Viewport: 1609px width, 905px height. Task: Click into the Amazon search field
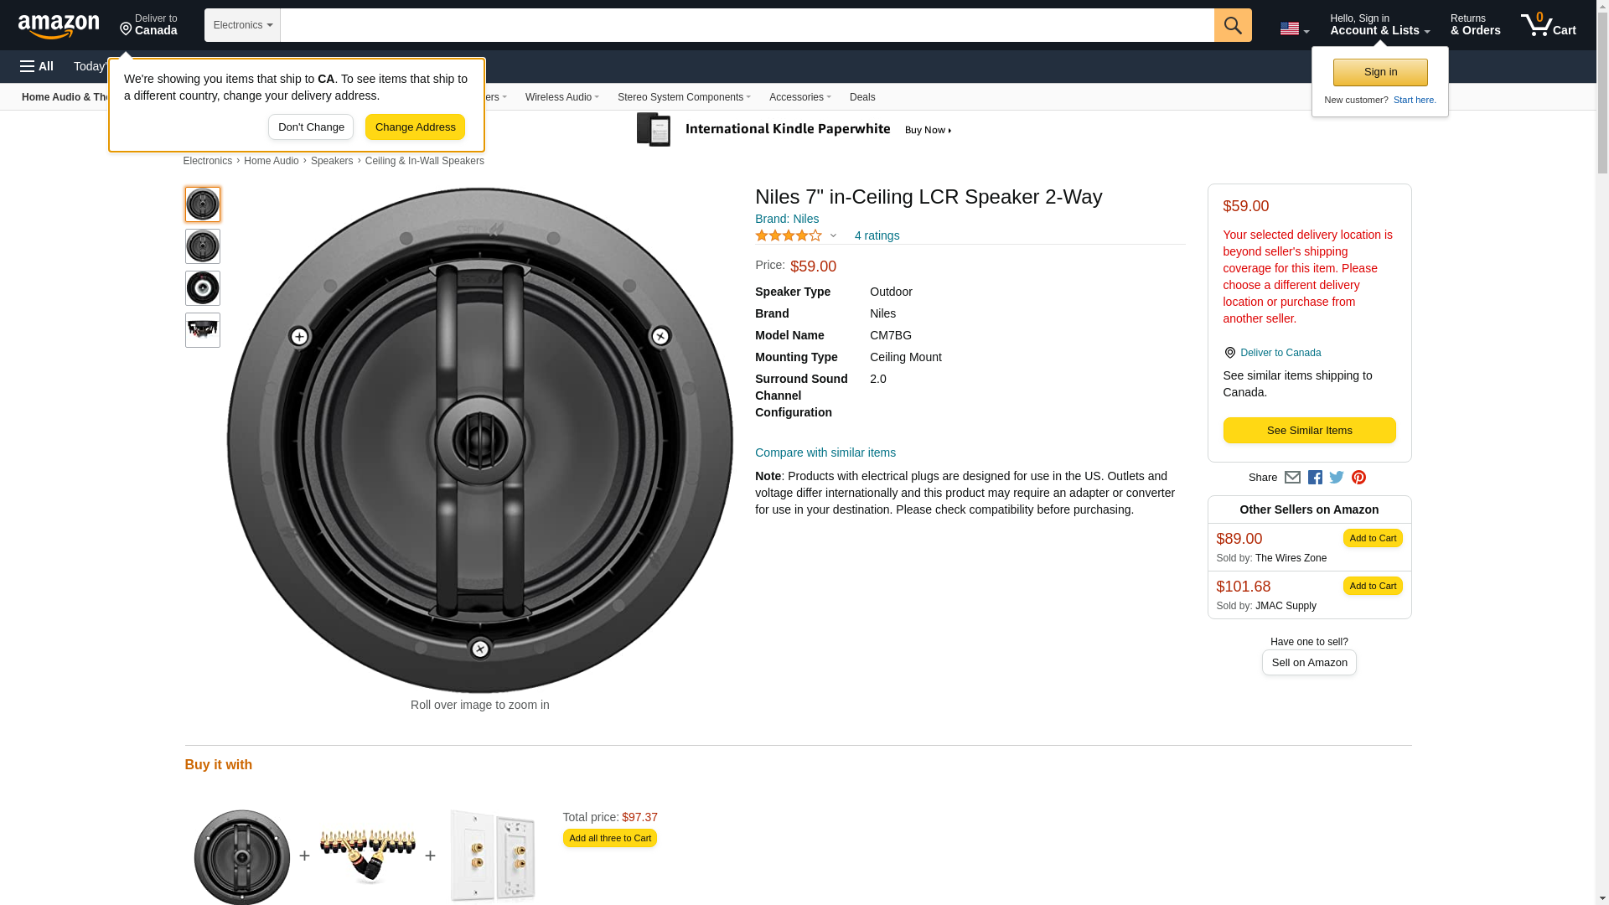tap(746, 25)
